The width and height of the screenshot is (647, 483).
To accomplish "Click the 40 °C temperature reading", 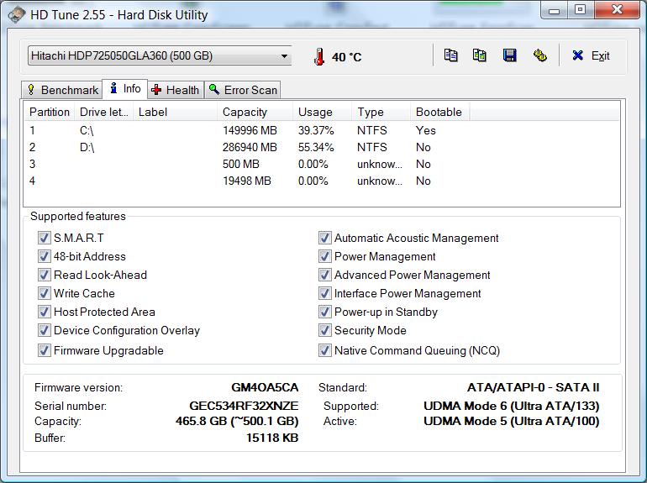I will point(346,57).
